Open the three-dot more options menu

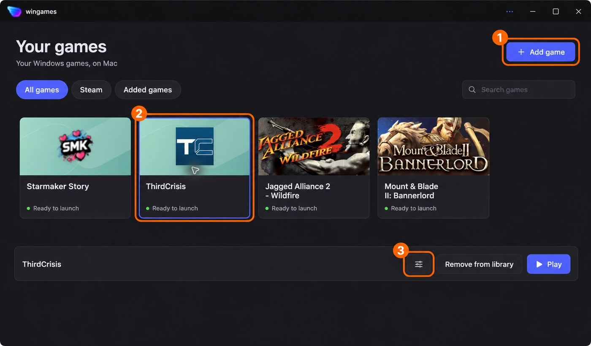(510, 11)
